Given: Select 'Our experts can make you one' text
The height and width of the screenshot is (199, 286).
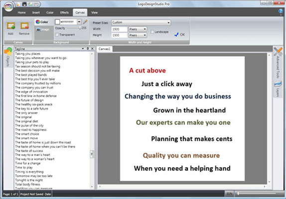Looking at the screenshot, I should tap(183, 122).
